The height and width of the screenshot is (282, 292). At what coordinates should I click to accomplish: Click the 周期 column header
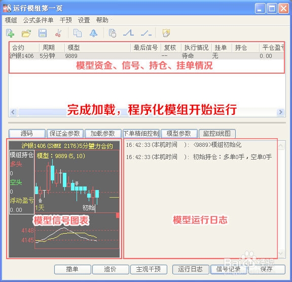[52, 48]
